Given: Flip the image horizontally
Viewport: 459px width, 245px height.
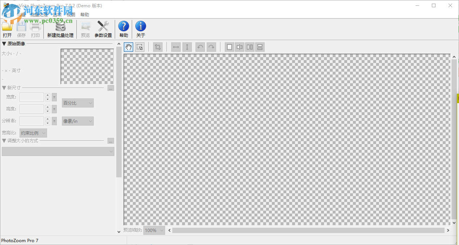Looking at the screenshot, I should 176,47.
